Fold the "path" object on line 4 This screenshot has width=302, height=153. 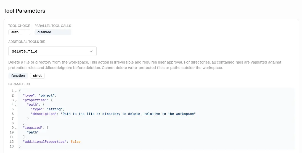point(16,105)
